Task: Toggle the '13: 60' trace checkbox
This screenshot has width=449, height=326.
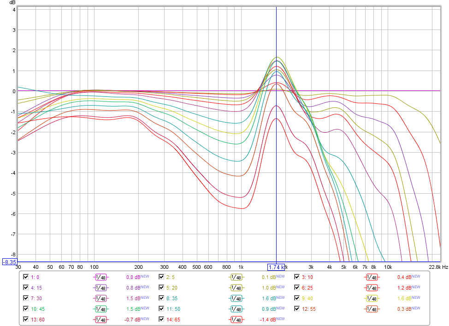Action: (x=26, y=319)
